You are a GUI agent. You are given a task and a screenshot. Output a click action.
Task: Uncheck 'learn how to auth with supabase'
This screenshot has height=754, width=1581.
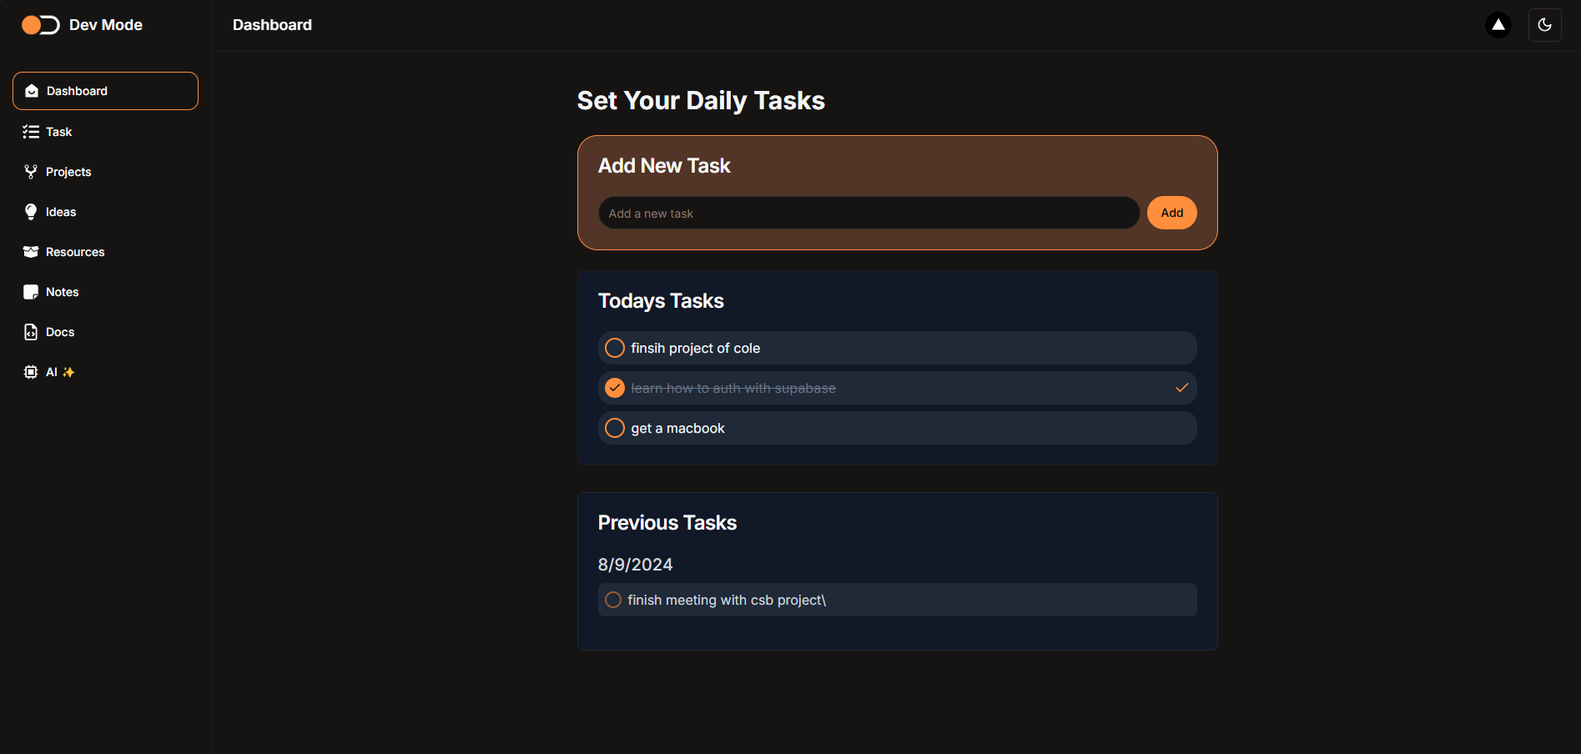point(615,388)
